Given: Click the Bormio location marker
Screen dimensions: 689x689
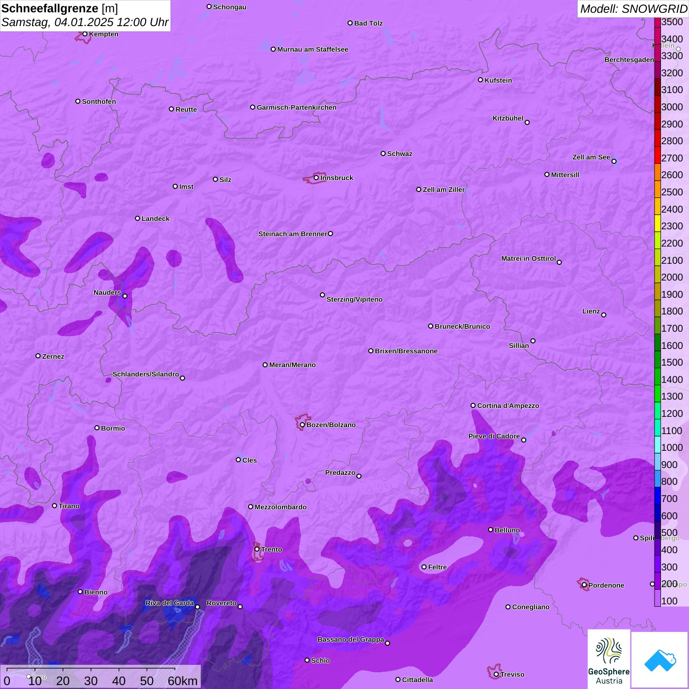Looking at the screenshot, I should pos(97,428).
